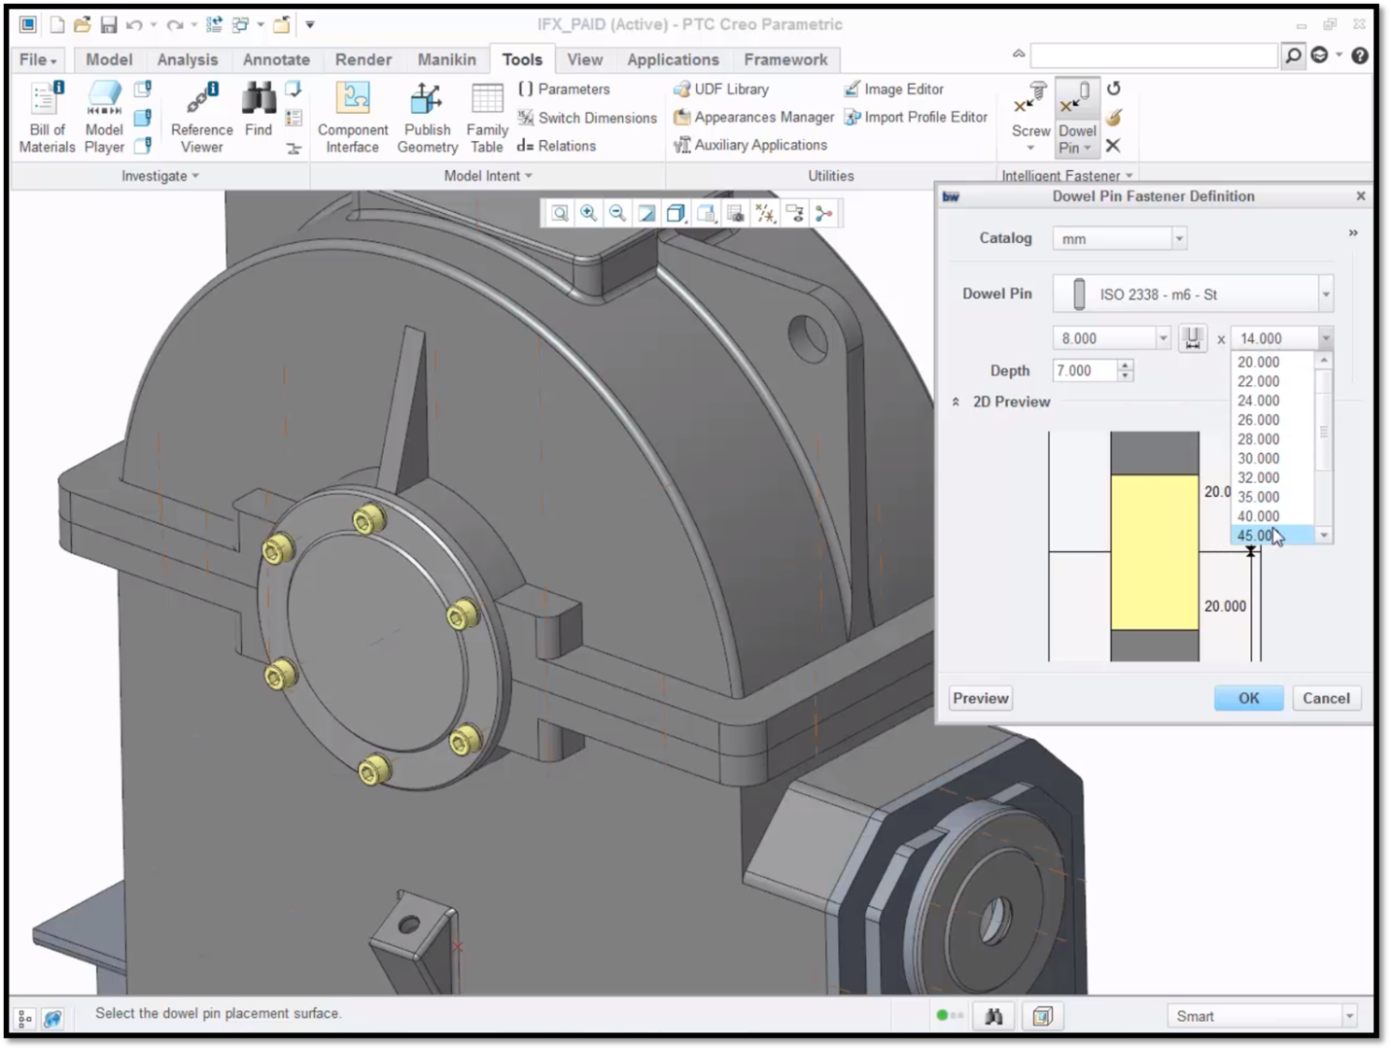
Task: Open the Smart selection filter dropdown
Action: click(1348, 1017)
